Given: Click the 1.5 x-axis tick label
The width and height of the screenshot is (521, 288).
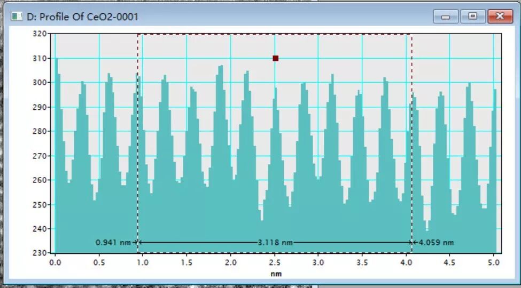Looking at the screenshot, I should (186, 263).
